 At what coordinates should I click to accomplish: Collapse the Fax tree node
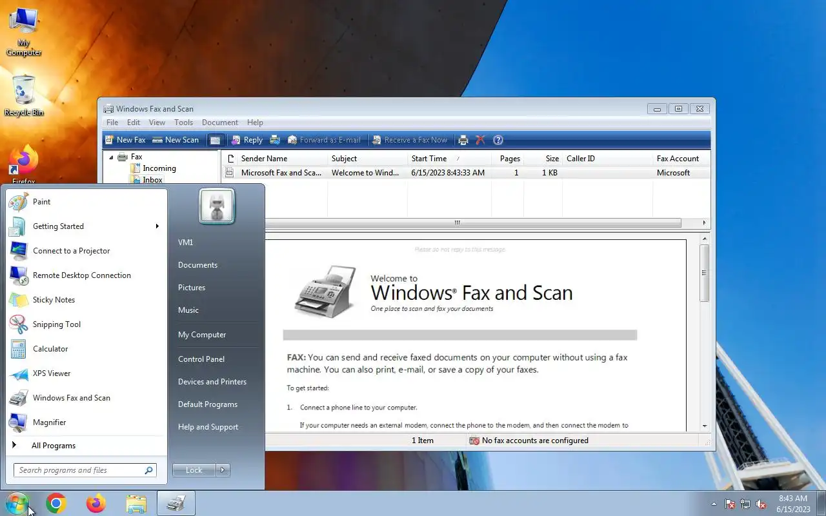pos(111,157)
